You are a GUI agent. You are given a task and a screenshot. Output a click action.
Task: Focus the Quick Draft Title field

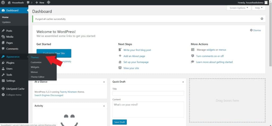pyautogui.click(x=148, y=93)
